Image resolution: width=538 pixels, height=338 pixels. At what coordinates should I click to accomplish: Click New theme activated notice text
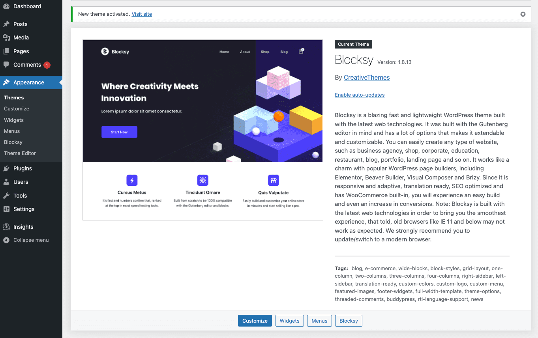(x=104, y=14)
